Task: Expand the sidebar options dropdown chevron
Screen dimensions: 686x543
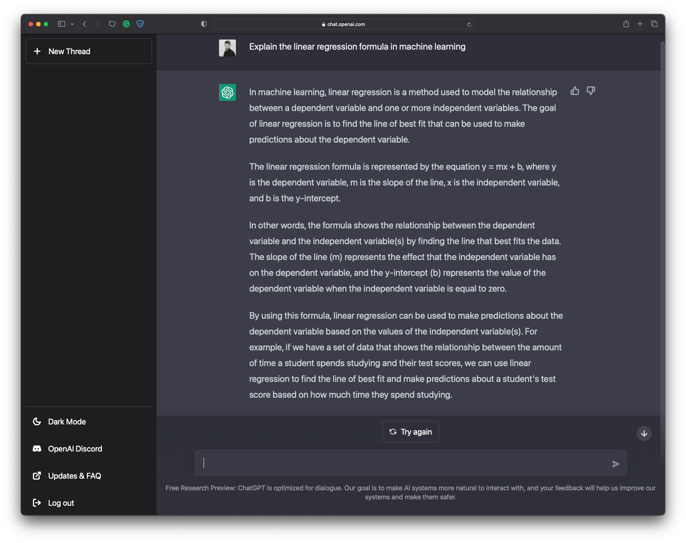Action: point(72,24)
